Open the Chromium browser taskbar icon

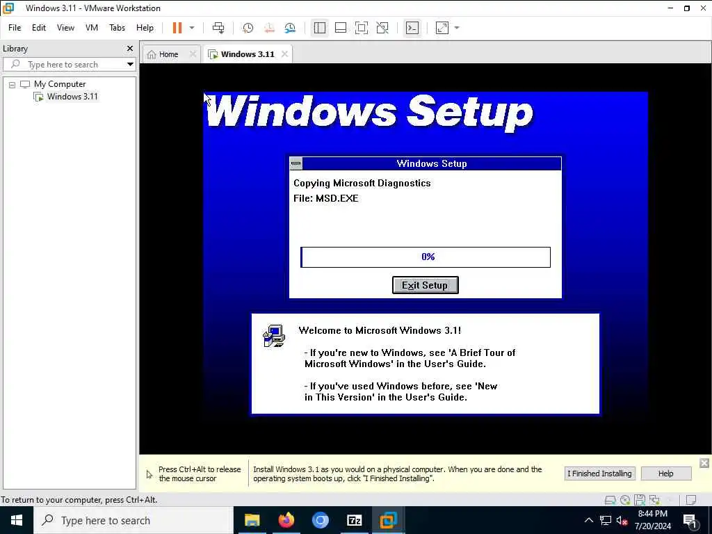coord(320,520)
